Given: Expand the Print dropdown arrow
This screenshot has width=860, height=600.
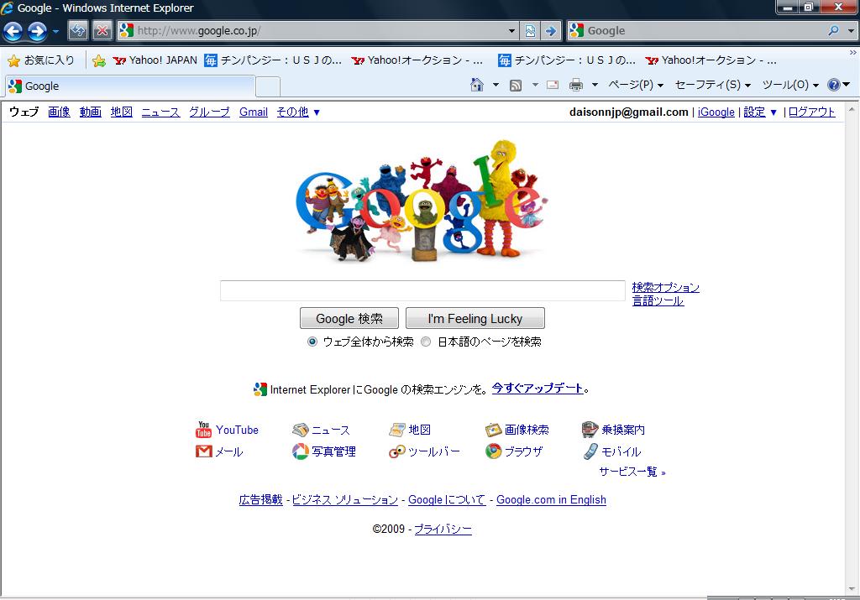Looking at the screenshot, I should 595,85.
